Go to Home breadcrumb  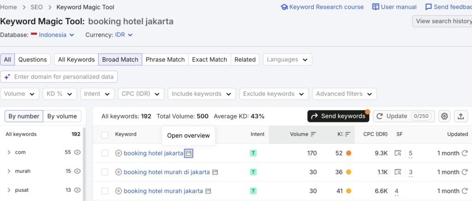pos(8,7)
